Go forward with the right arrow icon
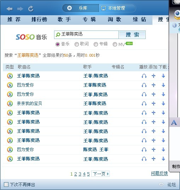Image resolution: width=180 pixels, height=190 pixels. pos(20,9)
